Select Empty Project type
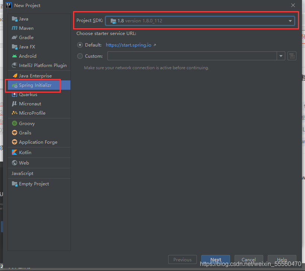 [x=39, y=184]
